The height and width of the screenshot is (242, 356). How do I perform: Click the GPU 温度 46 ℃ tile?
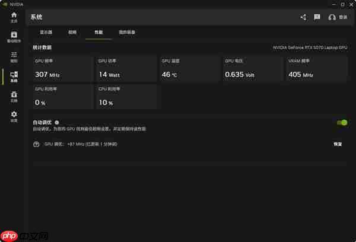[189, 69]
